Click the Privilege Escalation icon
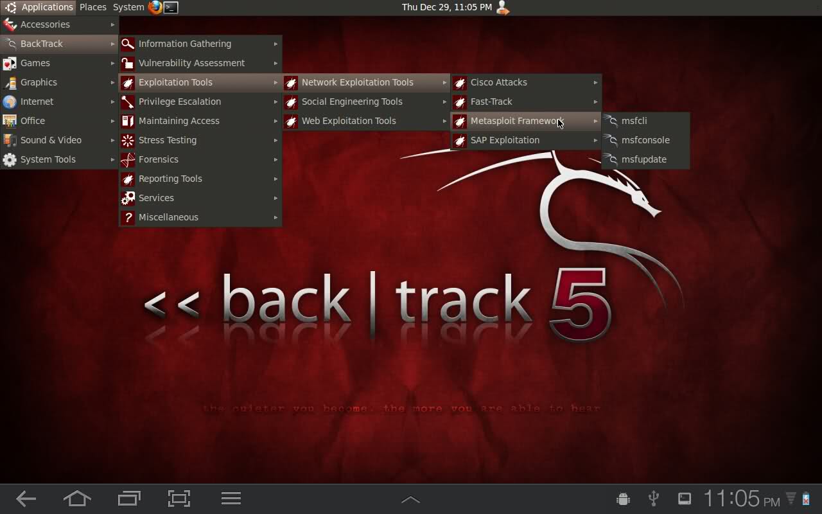 (x=128, y=102)
